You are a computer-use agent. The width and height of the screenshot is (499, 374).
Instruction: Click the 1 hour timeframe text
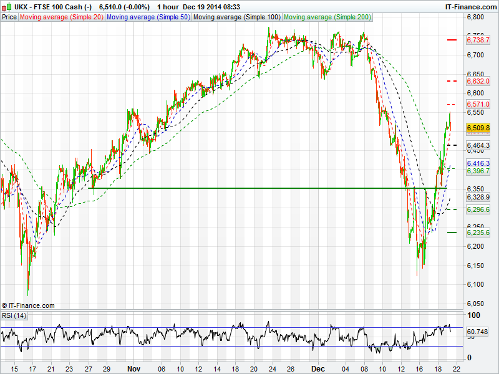click(x=168, y=6)
